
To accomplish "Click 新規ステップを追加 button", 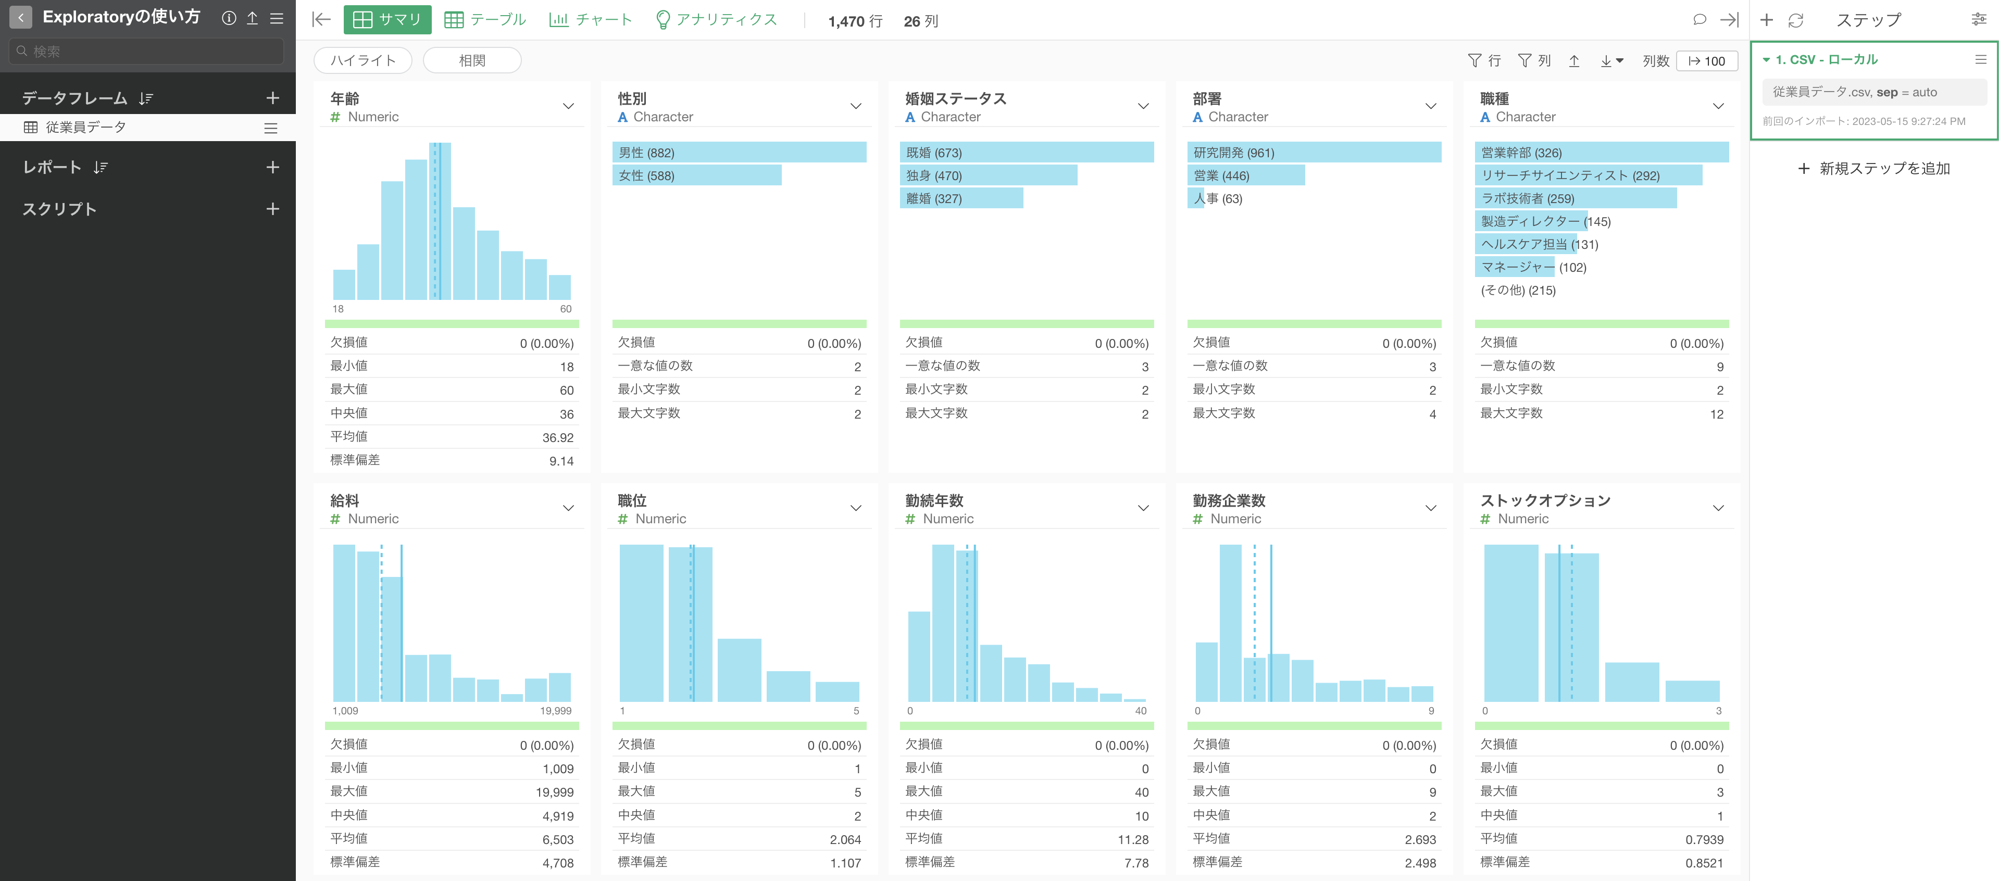I will (x=1873, y=169).
